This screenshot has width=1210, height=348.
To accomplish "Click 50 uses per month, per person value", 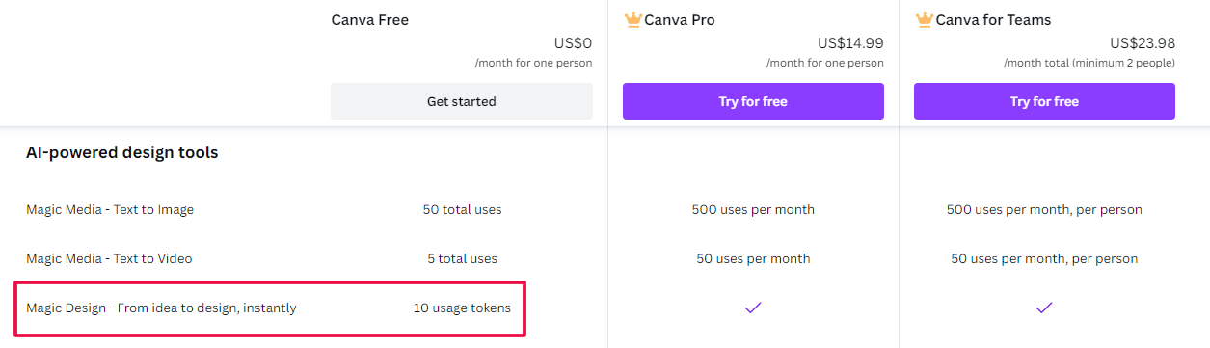I will pos(1044,258).
